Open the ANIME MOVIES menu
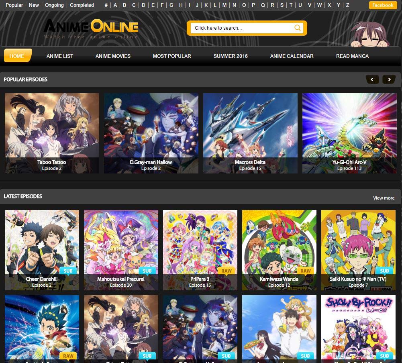 pos(113,56)
